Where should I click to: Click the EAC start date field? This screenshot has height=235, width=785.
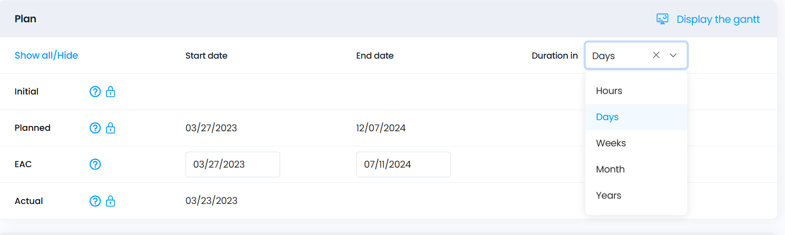[x=233, y=164]
